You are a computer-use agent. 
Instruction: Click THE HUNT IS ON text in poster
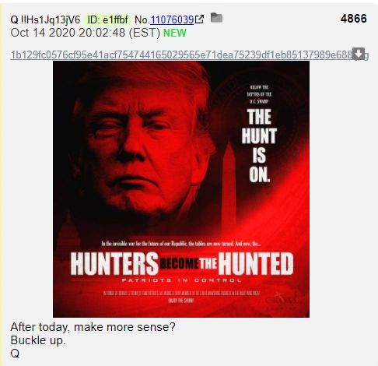click(x=259, y=146)
